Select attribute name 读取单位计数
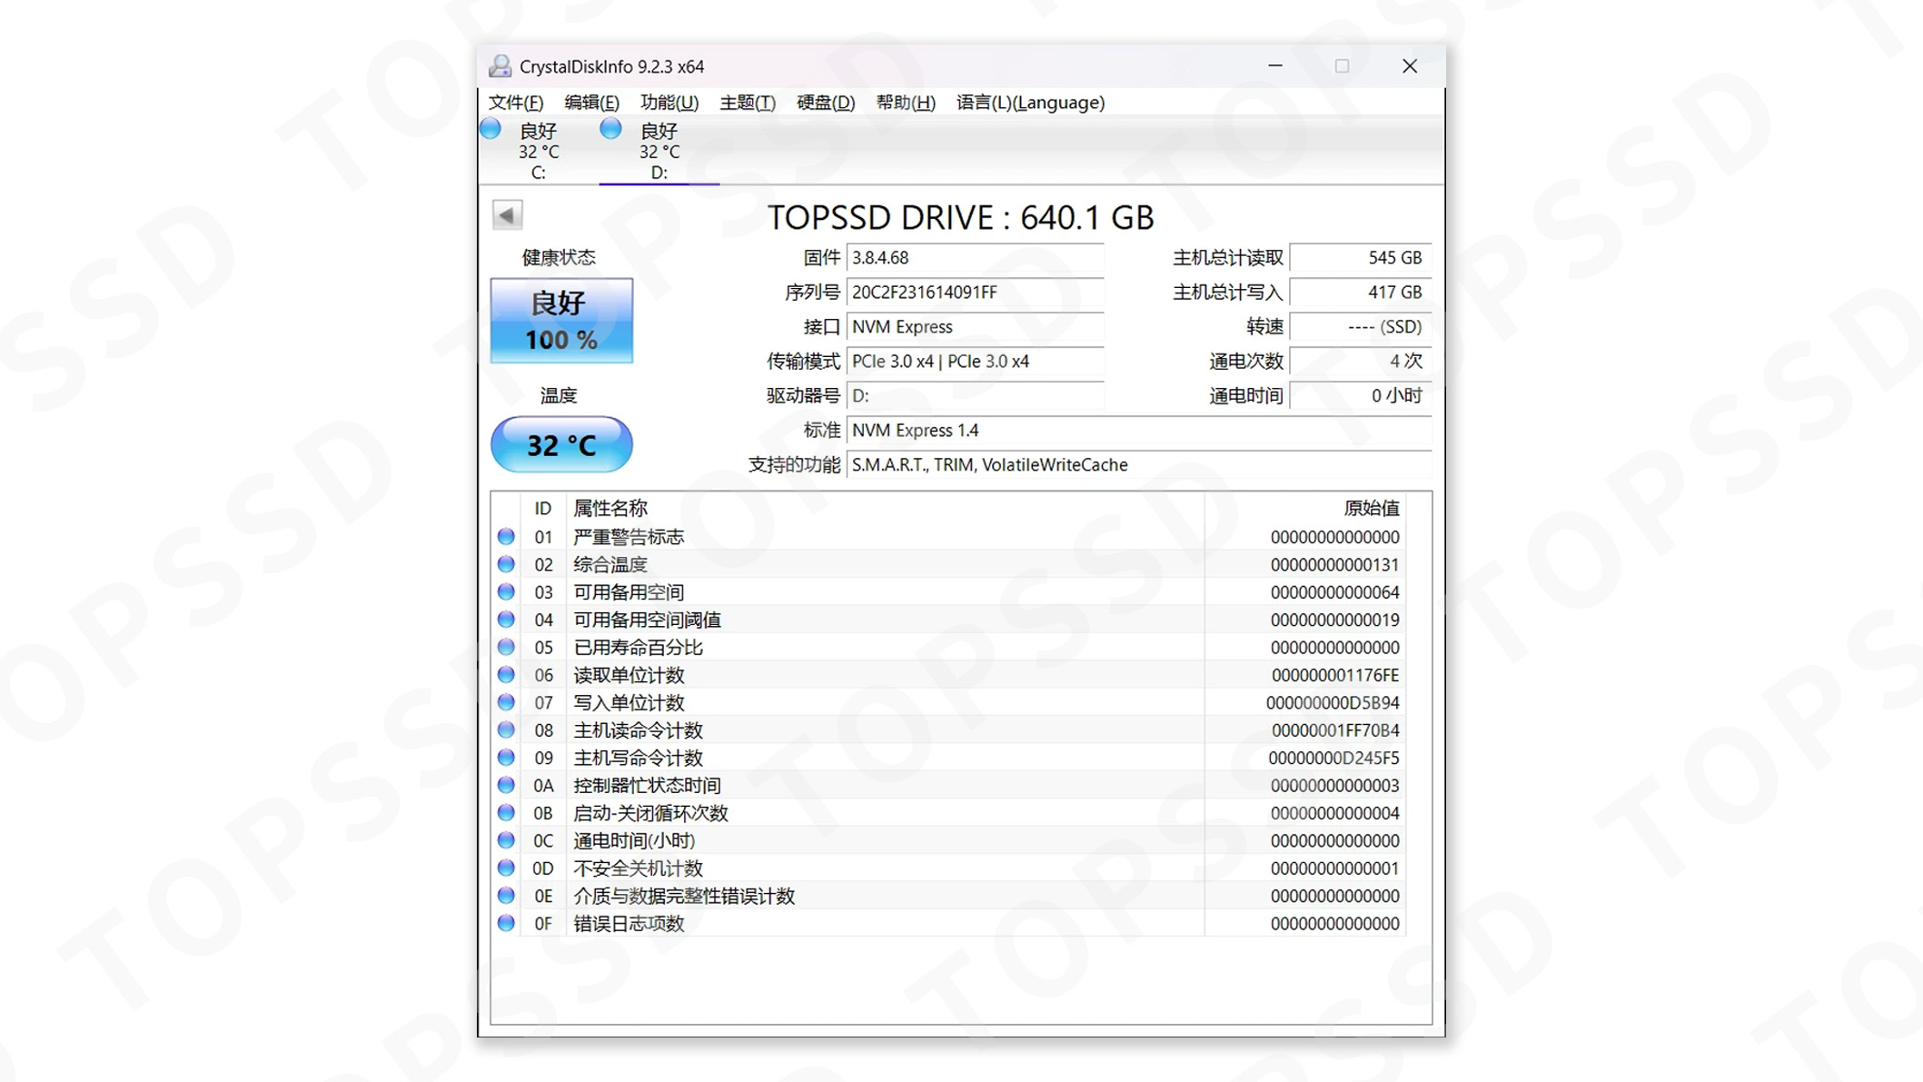 point(629,675)
